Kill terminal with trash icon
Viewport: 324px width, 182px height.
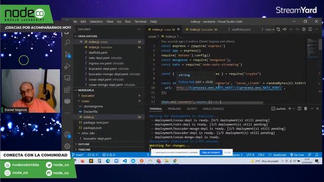pos(306,109)
